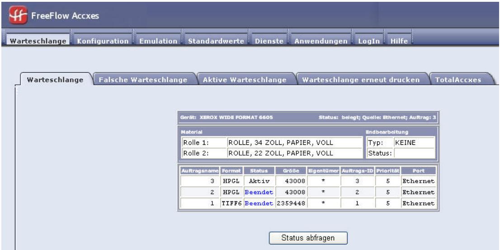Open the Beendet link for job 2
The image size is (500, 250).
pos(259,192)
